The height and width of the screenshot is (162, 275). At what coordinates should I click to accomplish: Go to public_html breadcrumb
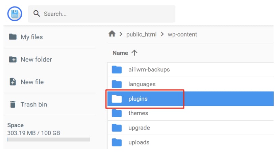141,34
